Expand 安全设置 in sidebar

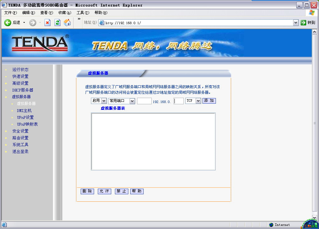[x=20, y=131]
